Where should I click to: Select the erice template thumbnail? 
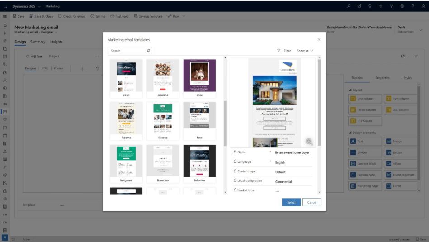tap(199, 78)
